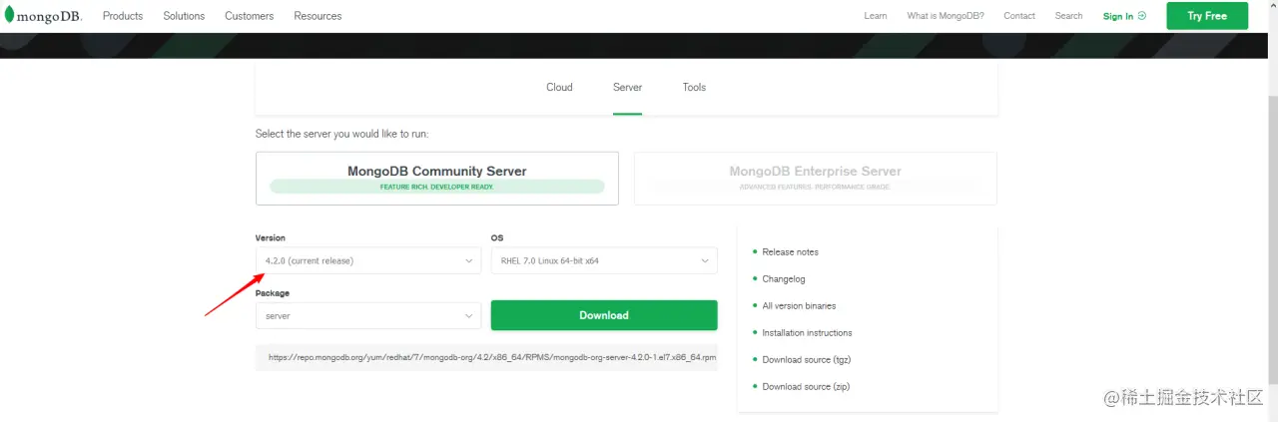The height and width of the screenshot is (422, 1278).
Task: Open Installation instructions link
Action: [807, 333]
